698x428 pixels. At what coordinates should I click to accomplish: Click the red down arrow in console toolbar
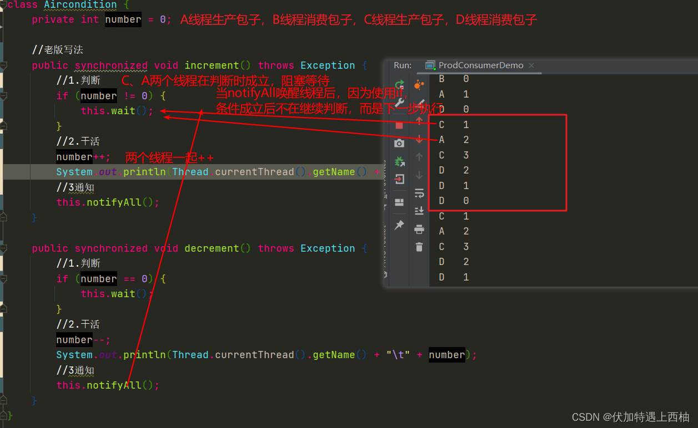click(x=419, y=139)
